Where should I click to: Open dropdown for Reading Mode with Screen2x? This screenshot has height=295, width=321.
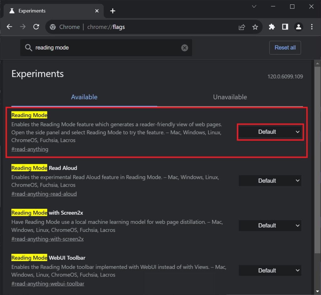pos(270,225)
